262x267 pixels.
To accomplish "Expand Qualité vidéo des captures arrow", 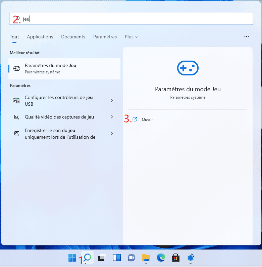I will coord(112,117).
